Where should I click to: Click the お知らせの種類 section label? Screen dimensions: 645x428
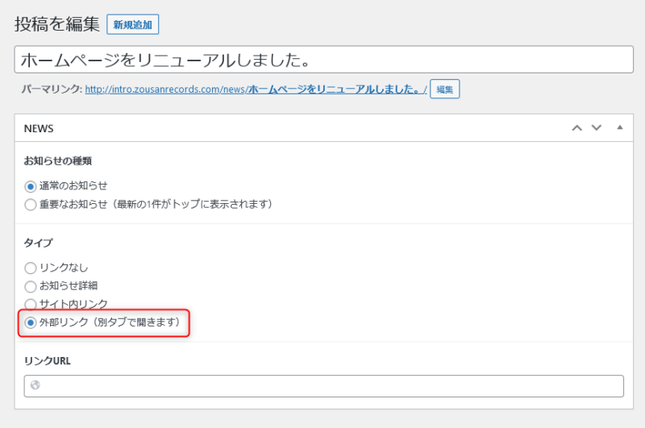point(57,160)
